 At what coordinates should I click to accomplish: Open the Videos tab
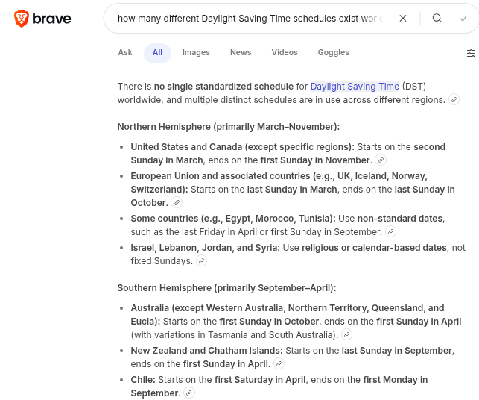(x=285, y=53)
